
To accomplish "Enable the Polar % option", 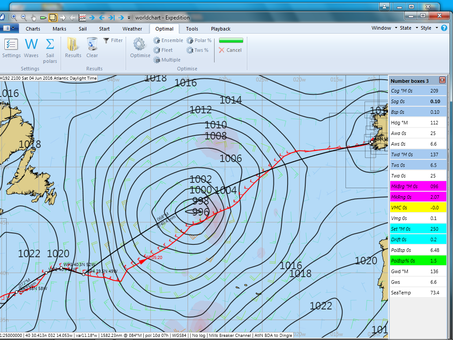I will (x=199, y=40).
